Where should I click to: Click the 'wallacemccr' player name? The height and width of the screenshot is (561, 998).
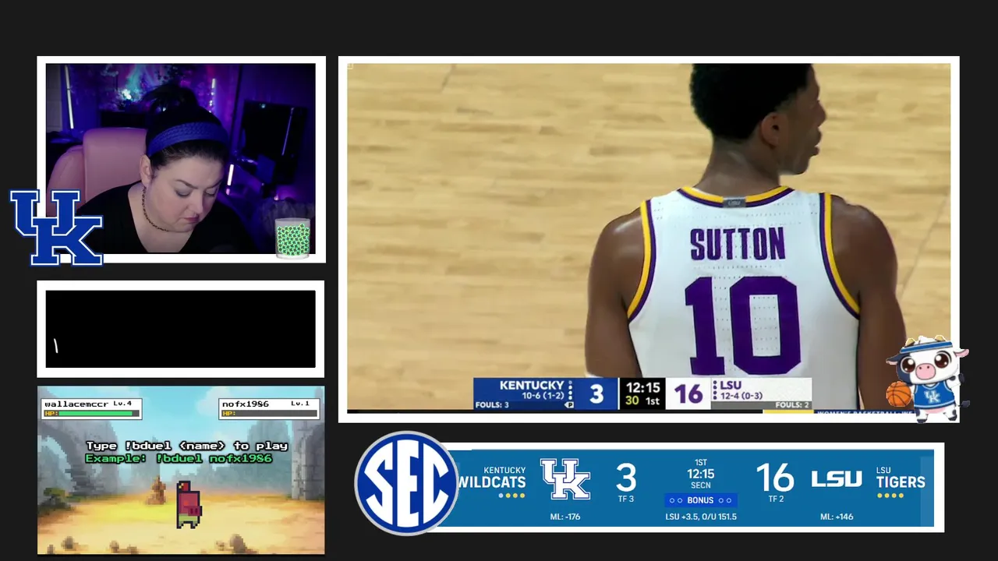click(x=76, y=404)
